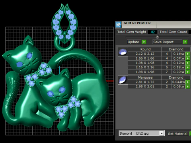191x143 pixels.
Task: Click the Total Gem Weight value field
Action: (x=152, y=32)
